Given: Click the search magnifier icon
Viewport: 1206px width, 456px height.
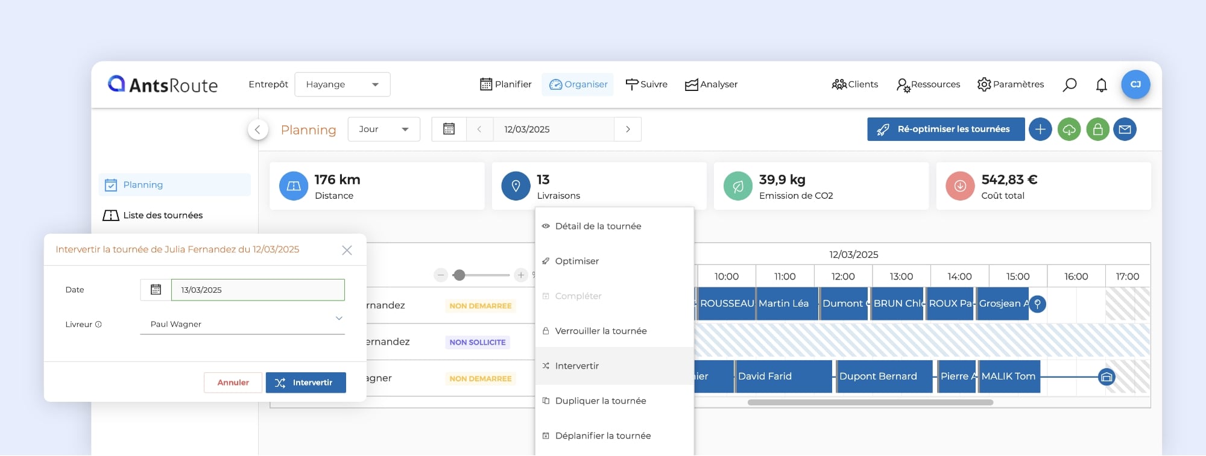Looking at the screenshot, I should (1069, 85).
